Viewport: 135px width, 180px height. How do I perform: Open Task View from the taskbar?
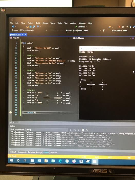pyautogui.click(x=25, y=161)
